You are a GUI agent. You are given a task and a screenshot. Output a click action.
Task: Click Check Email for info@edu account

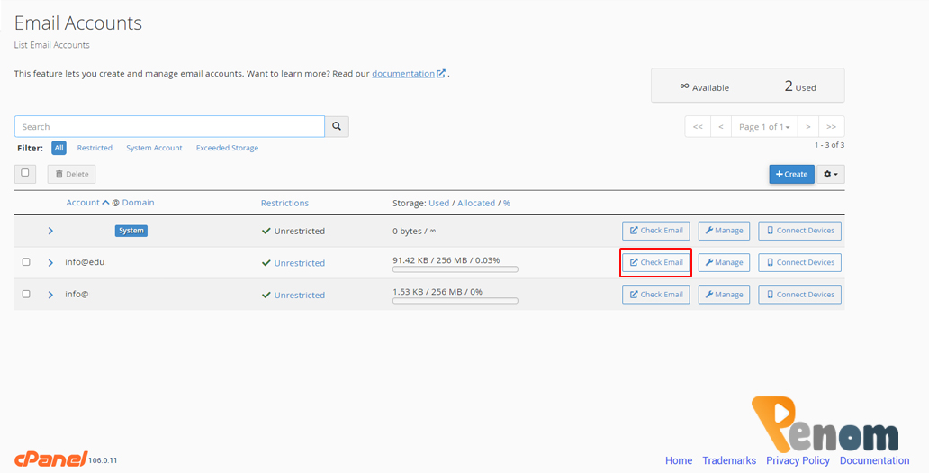pos(656,262)
